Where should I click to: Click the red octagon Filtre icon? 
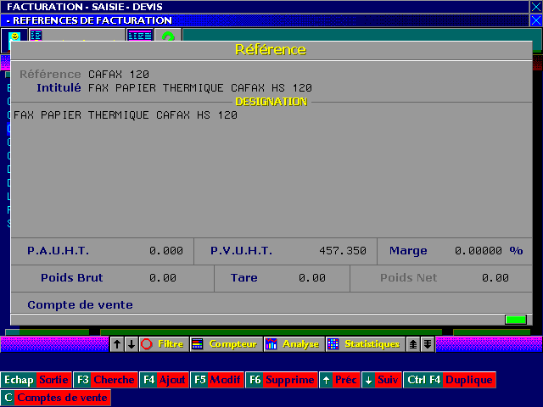(147, 344)
